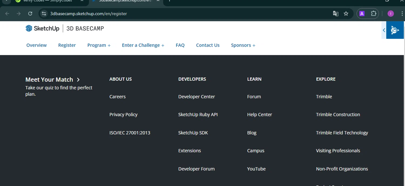The width and height of the screenshot is (405, 186).
Task: Expand the Enter a Challenge menu
Action: click(143, 45)
